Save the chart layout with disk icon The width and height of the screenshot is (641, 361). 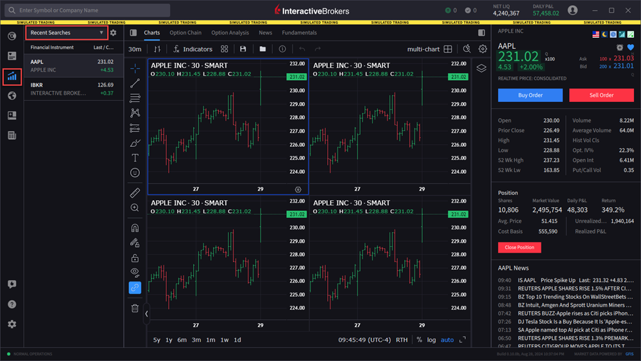click(x=243, y=49)
